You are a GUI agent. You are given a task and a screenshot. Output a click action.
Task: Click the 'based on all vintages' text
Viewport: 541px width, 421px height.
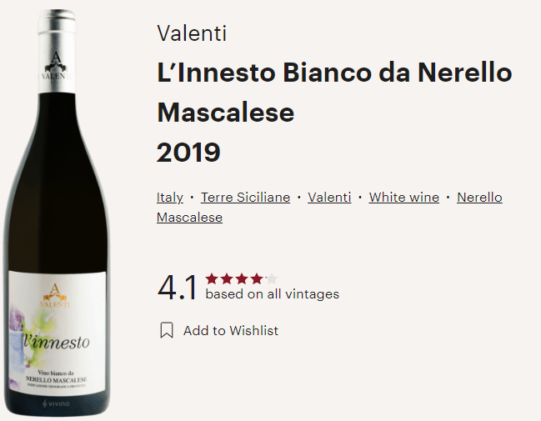point(273,294)
